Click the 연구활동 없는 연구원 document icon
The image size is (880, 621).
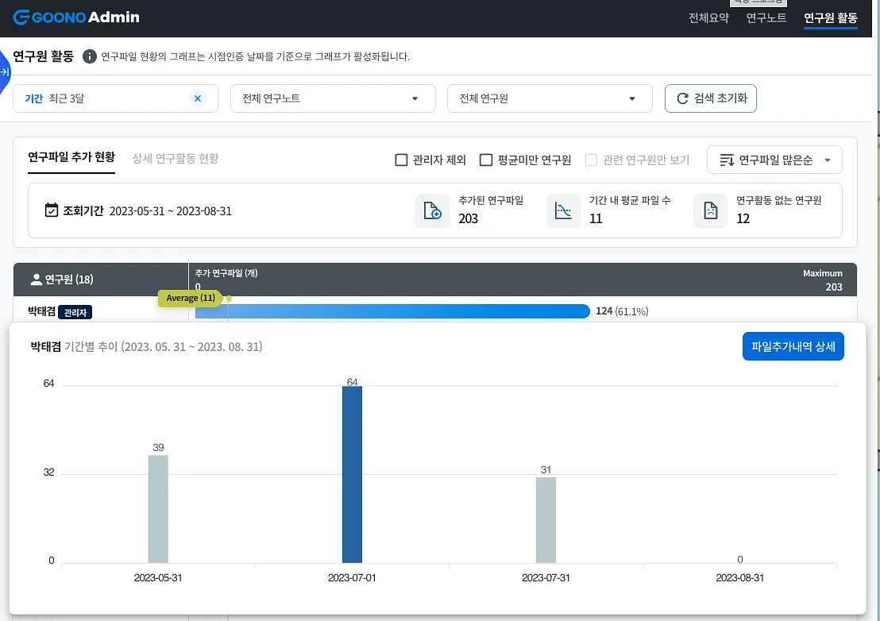(711, 211)
